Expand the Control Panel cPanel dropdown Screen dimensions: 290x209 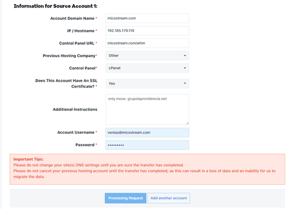coord(147,68)
